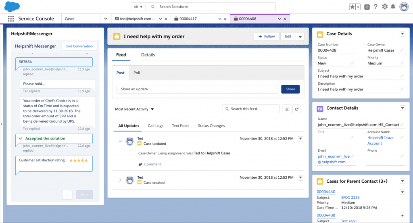The image size is (413, 223).
Task: Click the Follow button
Action: (267, 36)
